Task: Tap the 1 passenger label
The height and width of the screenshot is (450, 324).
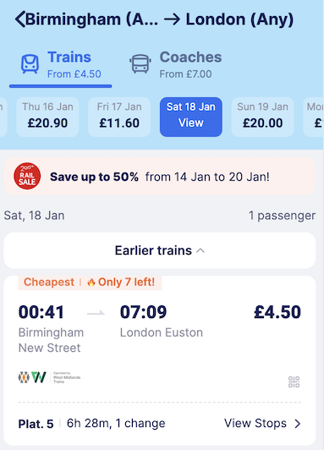Action: tap(282, 216)
